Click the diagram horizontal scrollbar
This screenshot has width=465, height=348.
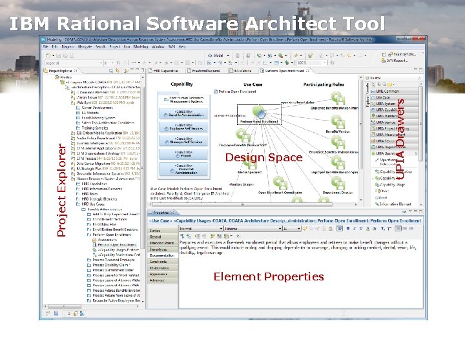click(x=254, y=204)
